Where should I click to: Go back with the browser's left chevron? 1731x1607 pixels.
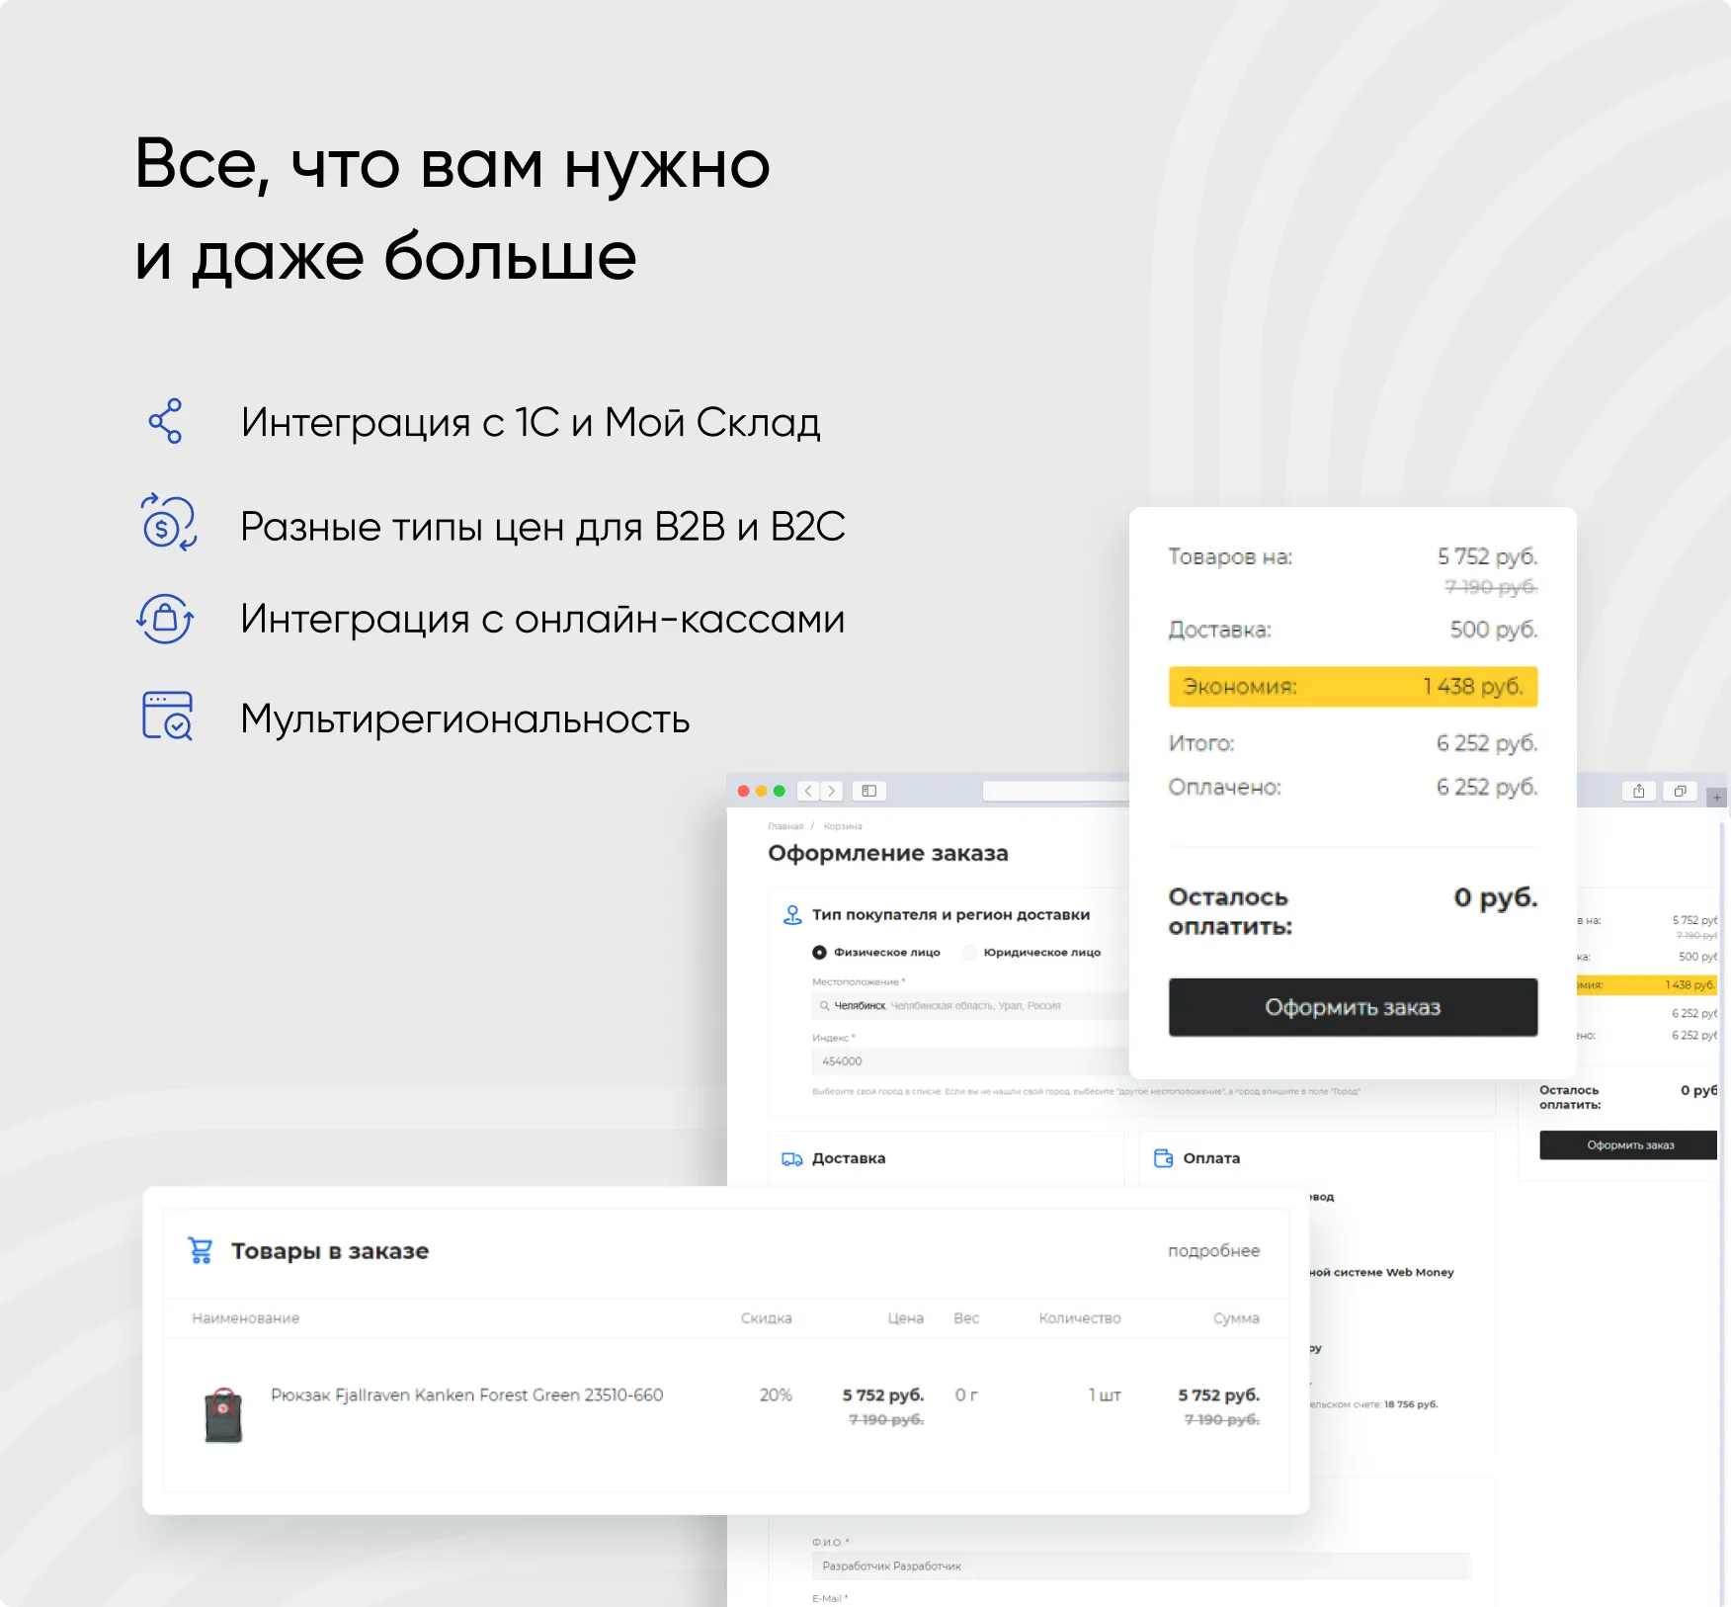808,791
